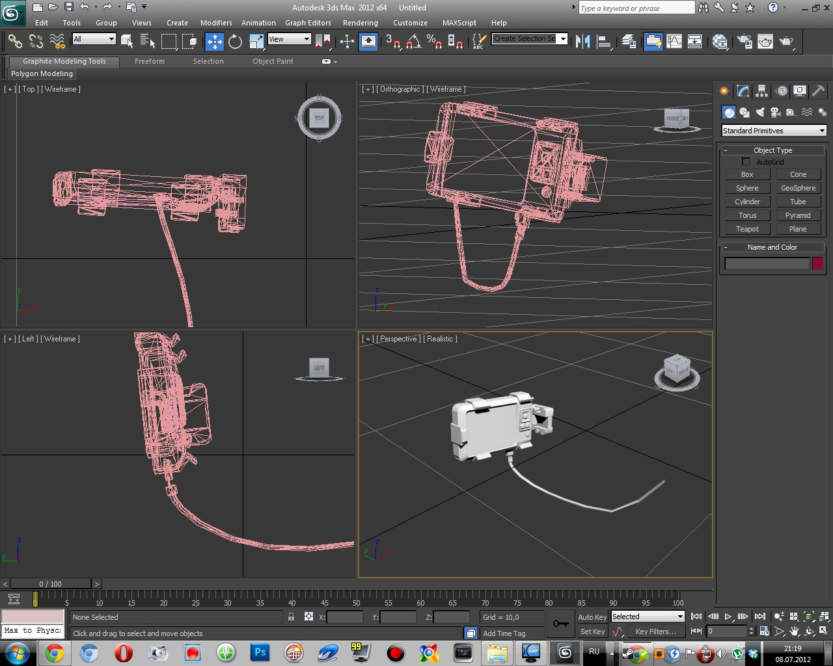Open the Hierarchy panel tab
This screenshot has height=666, width=833.
tap(761, 91)
